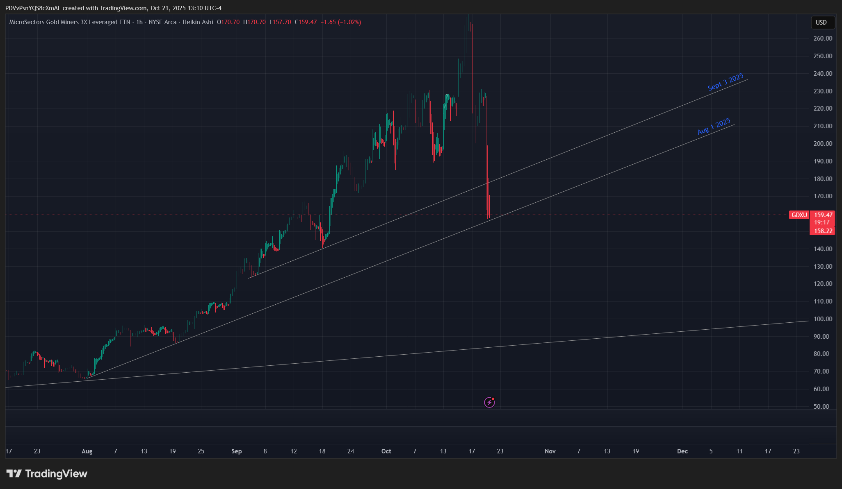Screen dimensions: 842x489
Task: Click the 1h interval in chart legend
Action: pyautogui.click(x=139, y=22)
